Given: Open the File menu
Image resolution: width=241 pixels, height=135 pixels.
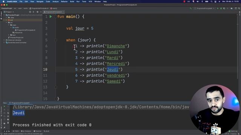Looking at the screenshot, I should pos(21,1).
